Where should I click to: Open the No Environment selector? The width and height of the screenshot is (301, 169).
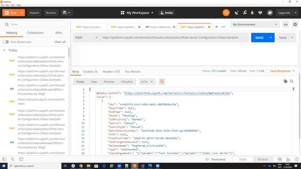(x=255, y=24)
